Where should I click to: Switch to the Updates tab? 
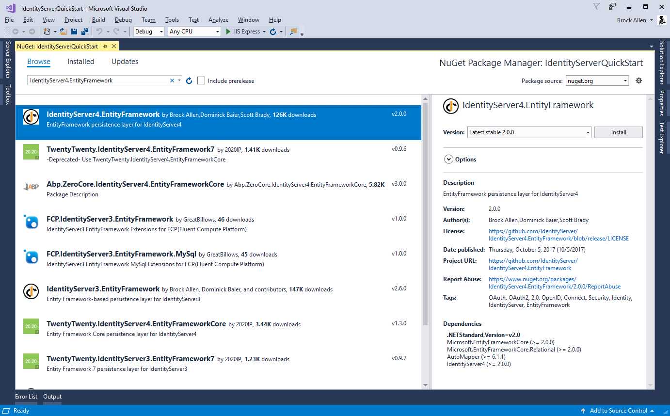pyautogui.click(x=125, y=62)
